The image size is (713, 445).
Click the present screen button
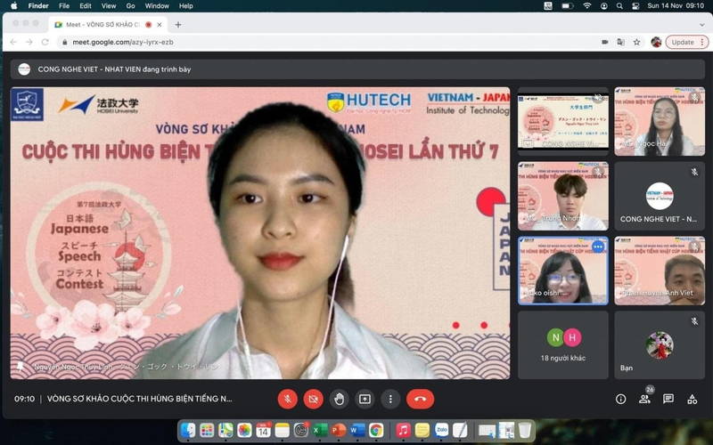point(365,399)
